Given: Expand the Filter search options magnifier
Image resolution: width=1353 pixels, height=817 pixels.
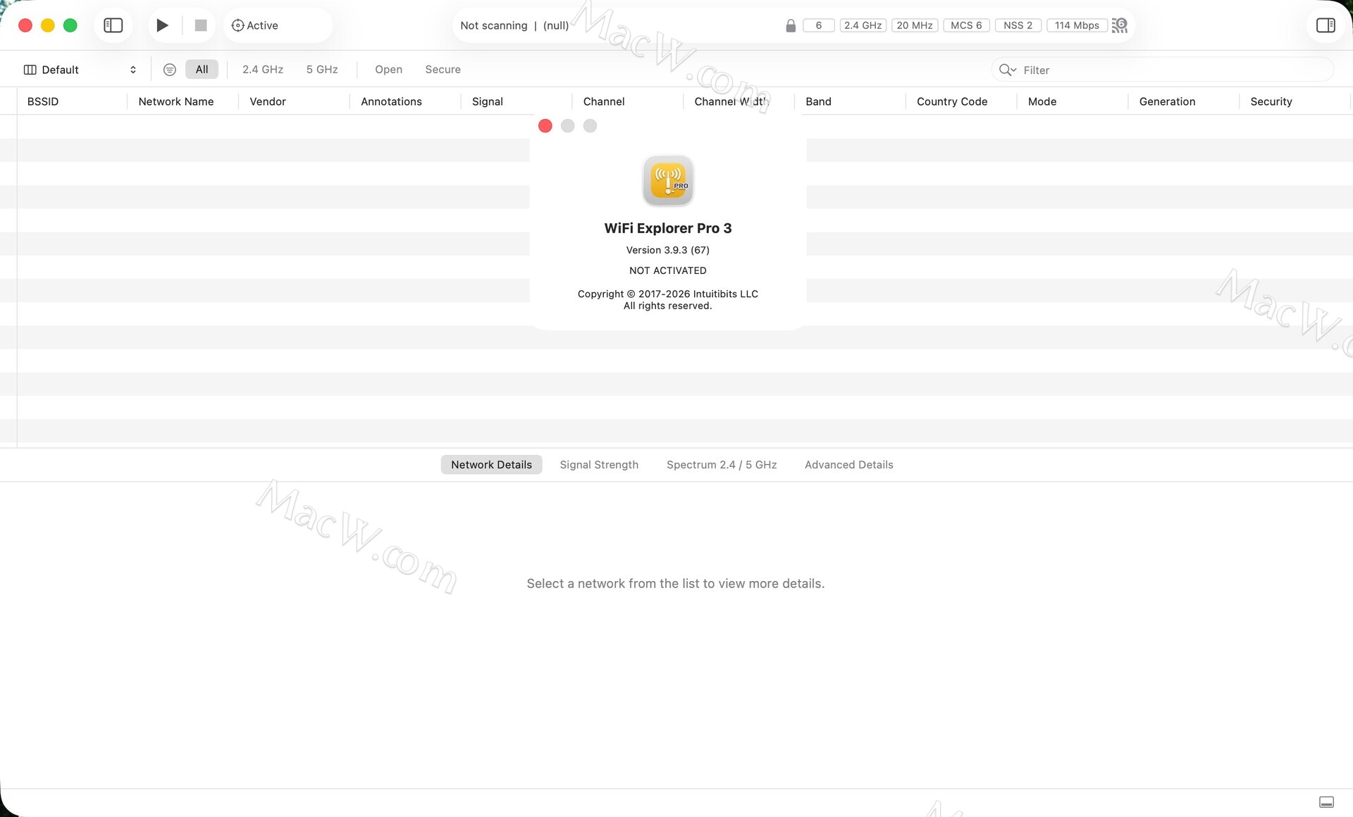Looking at the screenshot, I should [x=1007, y=70].
